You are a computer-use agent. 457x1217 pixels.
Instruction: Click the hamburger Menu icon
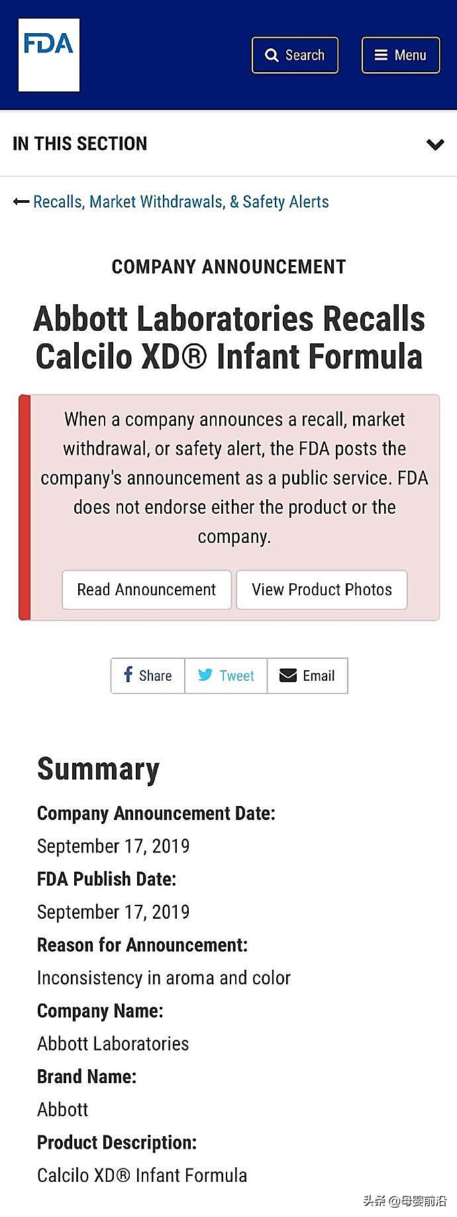pyautogui.click(x=381, y=55)
